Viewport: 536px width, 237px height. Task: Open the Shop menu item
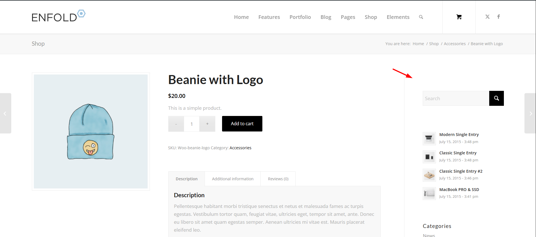[371, 17]
